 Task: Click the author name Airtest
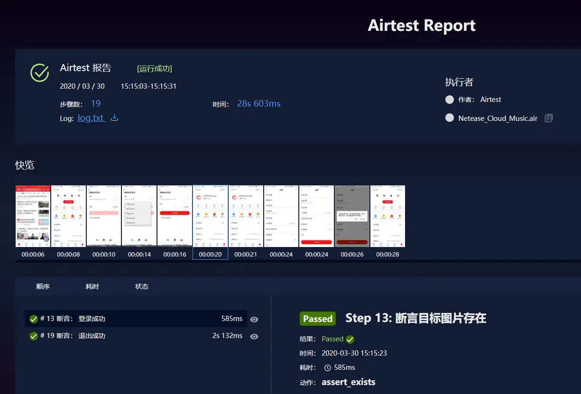click(491, 100)
